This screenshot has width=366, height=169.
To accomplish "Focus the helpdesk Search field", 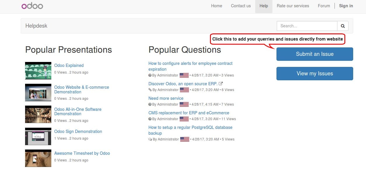I will point(307,26).
